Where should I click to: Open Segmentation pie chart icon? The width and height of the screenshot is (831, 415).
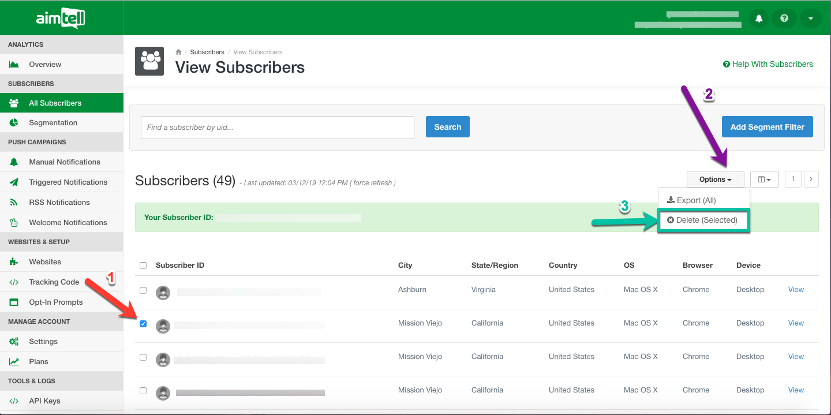[x=14, y=123]
